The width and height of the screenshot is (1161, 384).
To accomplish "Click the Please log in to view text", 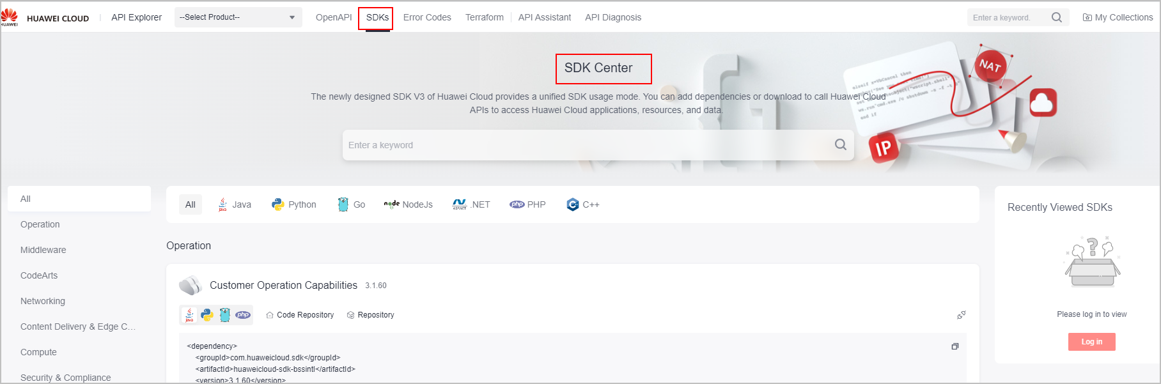I will click(x=1092, y=314).
